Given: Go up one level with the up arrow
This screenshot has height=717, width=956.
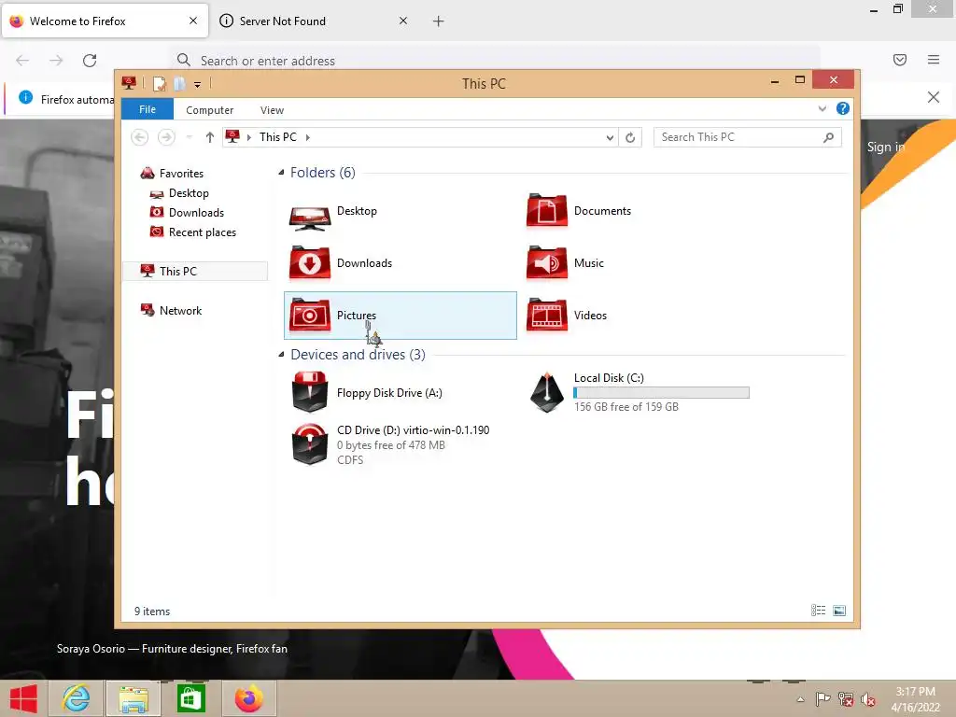Looking at the screenshot, I should (x=210, y=137).
